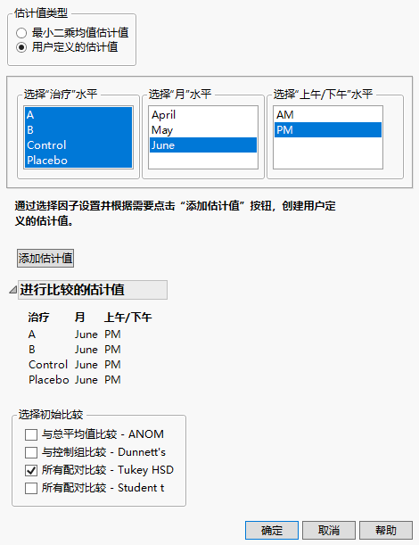Click the 添加估计值 button
This screenshot has width=419, height=545.
coord(45,259)
